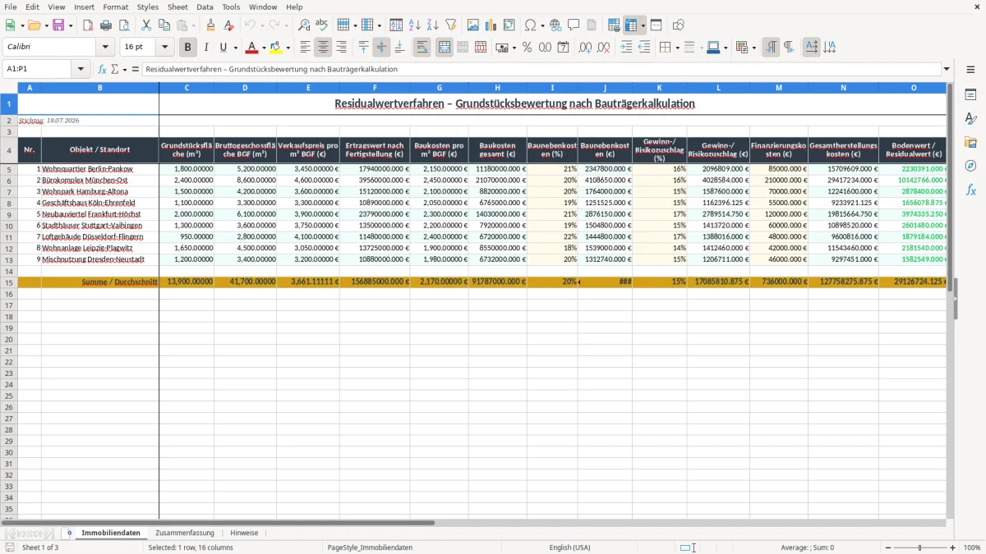Screen dimensions: 986x554
Task: Open the Underline style dropdown arrow
Action: 235,48
